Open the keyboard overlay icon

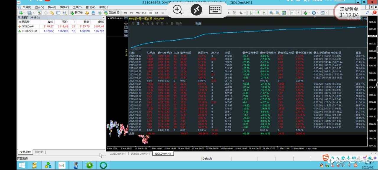pyautogui.click(x=215, y=10)
